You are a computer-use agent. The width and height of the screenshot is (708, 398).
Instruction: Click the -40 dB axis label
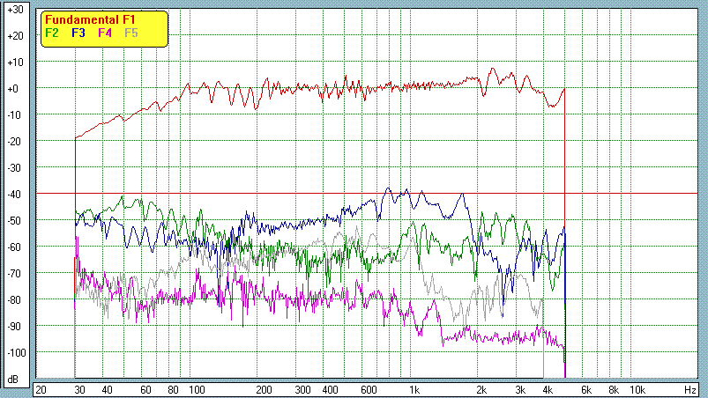pyautogui.click(x=14, y=195)
